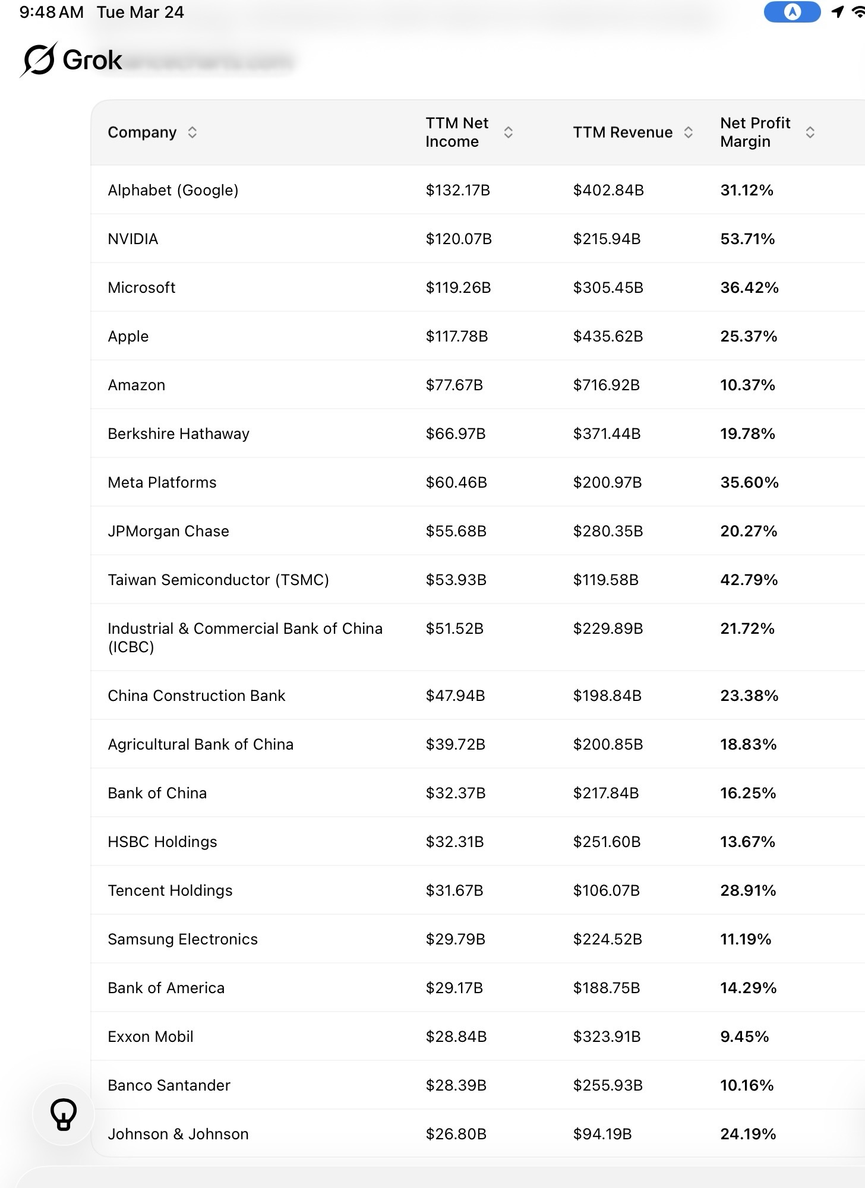Click Microsoft's $119.26B net income cell
Image resolution: width=865 pixels, height=1188 pixels.
click(x=458, y=287)
